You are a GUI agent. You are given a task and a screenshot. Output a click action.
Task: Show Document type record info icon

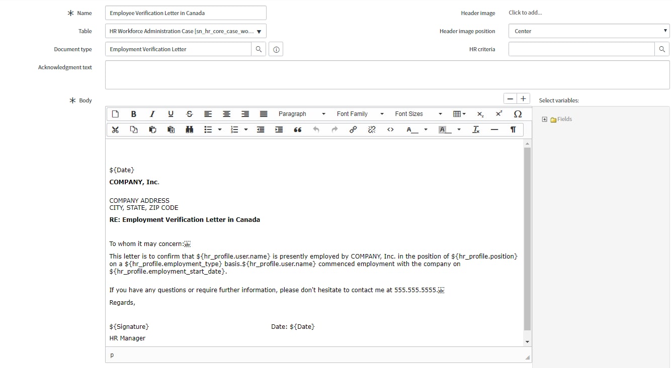click(276, 49)
